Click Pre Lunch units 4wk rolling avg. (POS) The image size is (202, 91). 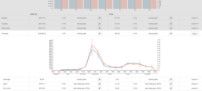(153, 88)
